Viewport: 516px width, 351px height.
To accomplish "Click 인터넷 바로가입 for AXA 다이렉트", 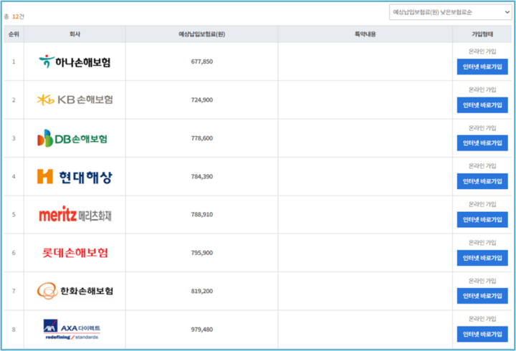I will click(x=482, y=335).
